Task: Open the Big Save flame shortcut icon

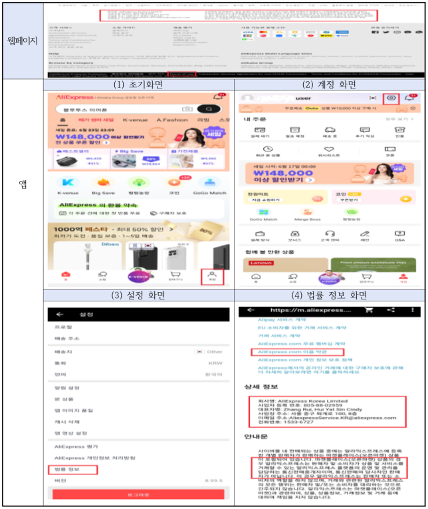Action: point(103,182)
